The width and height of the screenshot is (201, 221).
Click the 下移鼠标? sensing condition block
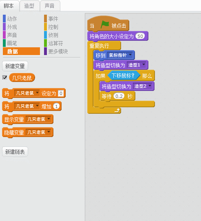click(x=124, y=76)
